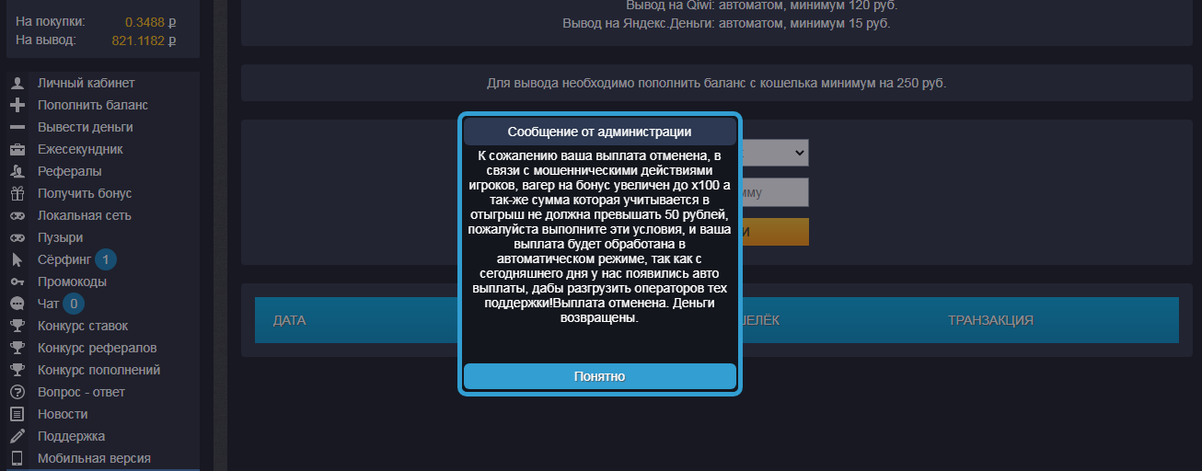
Task: Click the ТРАНЗАКЦИЯ column header
Action: coord(990,320)
